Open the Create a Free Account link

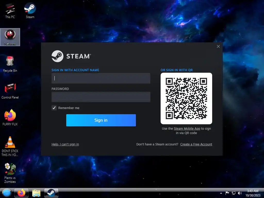196,144
